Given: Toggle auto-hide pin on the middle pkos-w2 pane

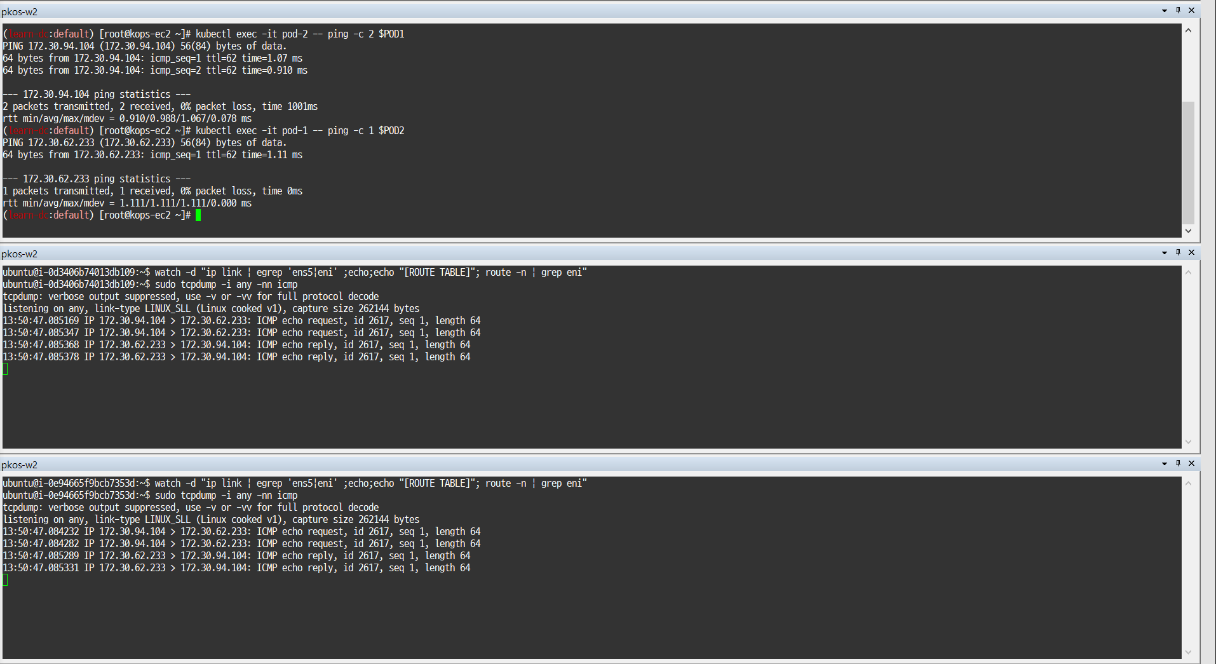Looking at the screenshot, I should coord(1179,253).
